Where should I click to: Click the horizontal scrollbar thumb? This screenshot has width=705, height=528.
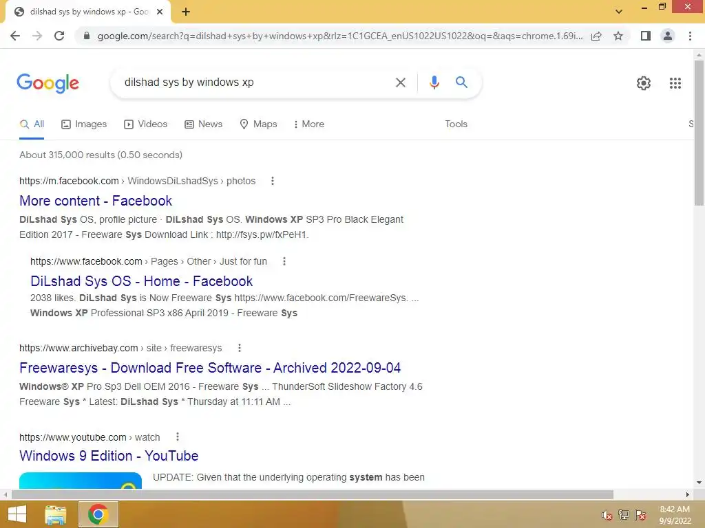point(313,495)
